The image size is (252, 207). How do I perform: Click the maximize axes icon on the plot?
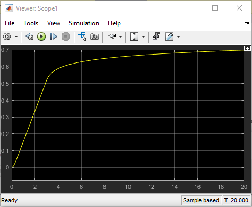point(247,48)
